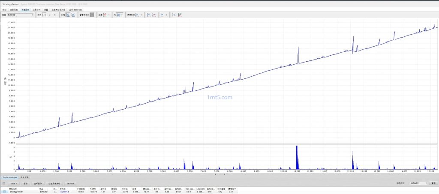The image size is (439, 194).
Task: Click the last multi-line chart toolbar icon
Action: click(180, 15)
